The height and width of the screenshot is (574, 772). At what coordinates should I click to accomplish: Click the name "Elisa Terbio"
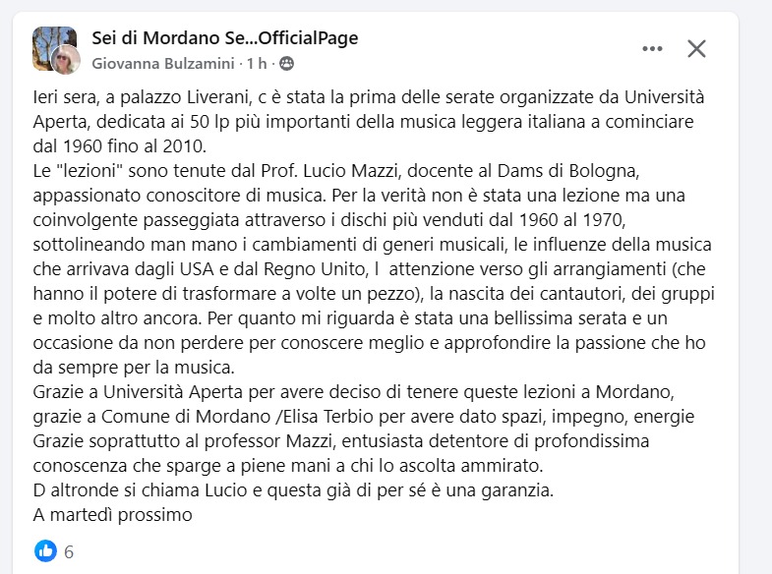coord(360,419)
